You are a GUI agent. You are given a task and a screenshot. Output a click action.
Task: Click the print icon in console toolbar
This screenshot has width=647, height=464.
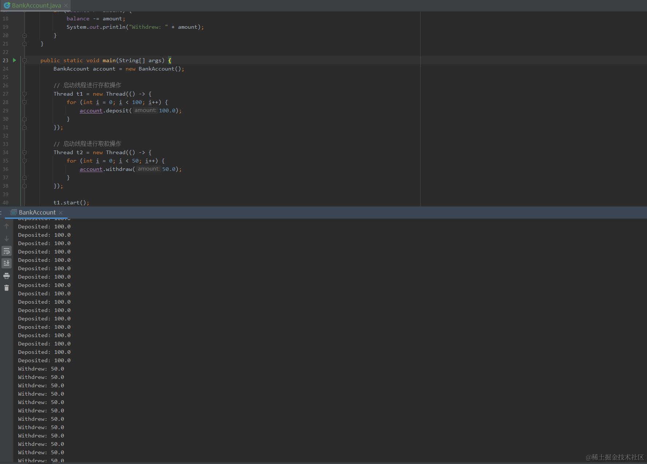[x=7, y=276]
